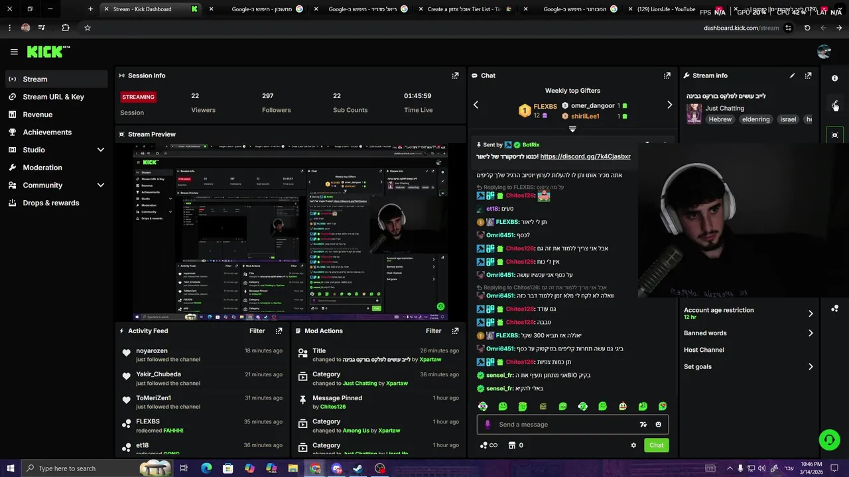Screen dimensions: 849x477
Task: Click the Stream Preview video thumbnail
Action: tap(290, 233)
